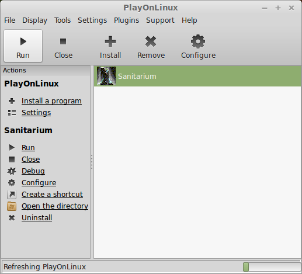Click the folder icon beside Open the directory
This screenshot has height=274, width=302.
tap(12, 206)
